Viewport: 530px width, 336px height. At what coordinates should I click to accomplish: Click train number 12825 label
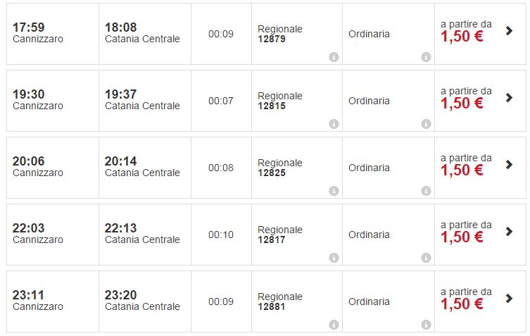272,173
